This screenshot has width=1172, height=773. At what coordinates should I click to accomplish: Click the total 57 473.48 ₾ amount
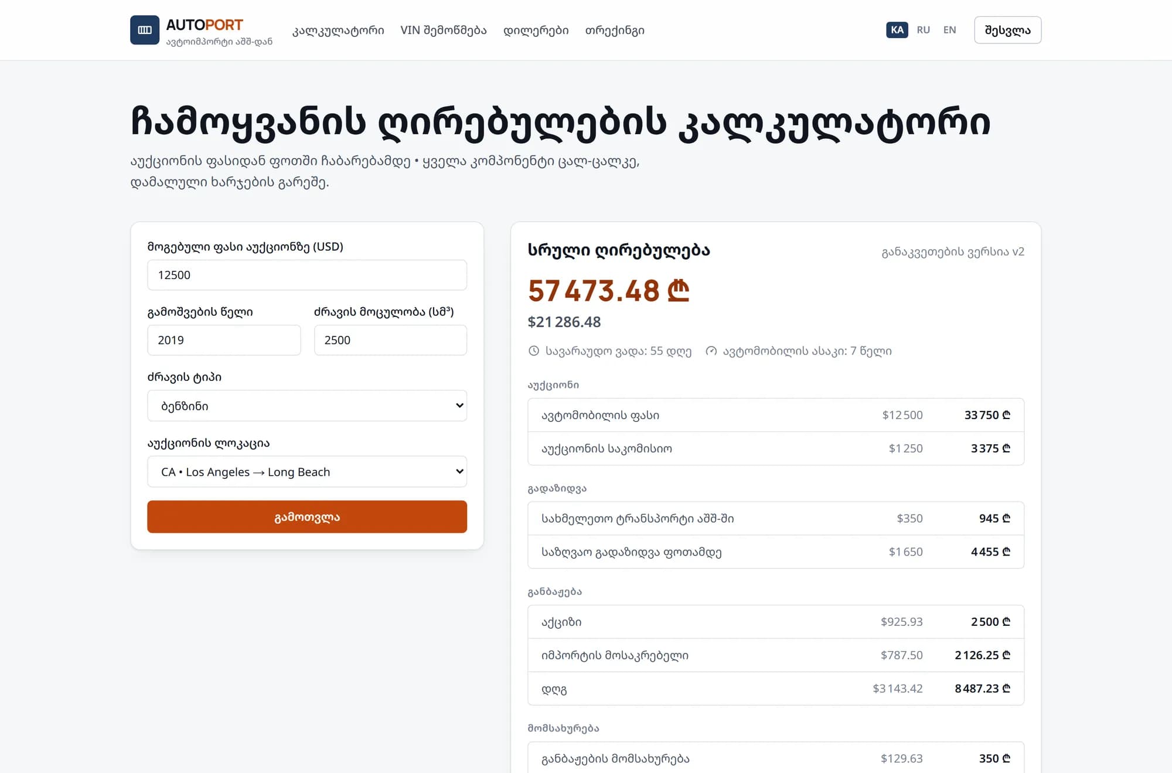[x=608, y=291]
